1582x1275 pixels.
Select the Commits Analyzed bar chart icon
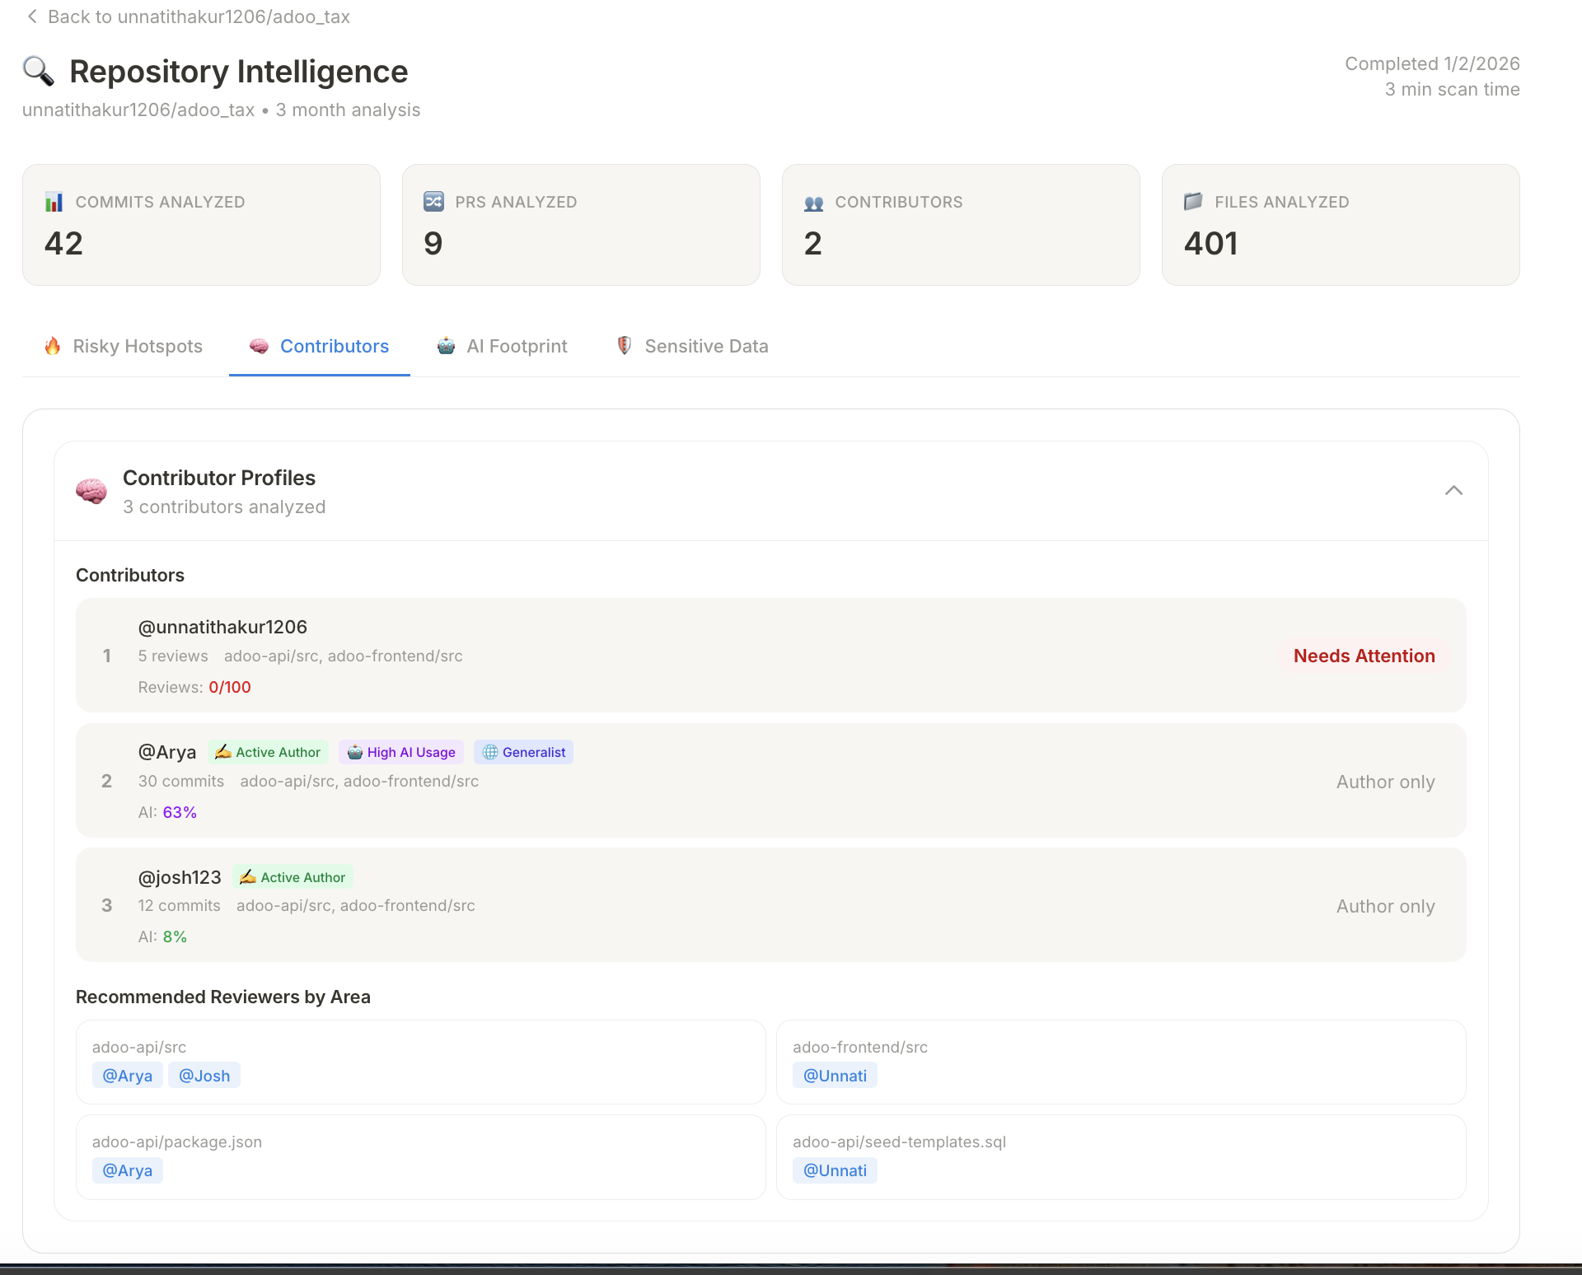coord(54,201)
